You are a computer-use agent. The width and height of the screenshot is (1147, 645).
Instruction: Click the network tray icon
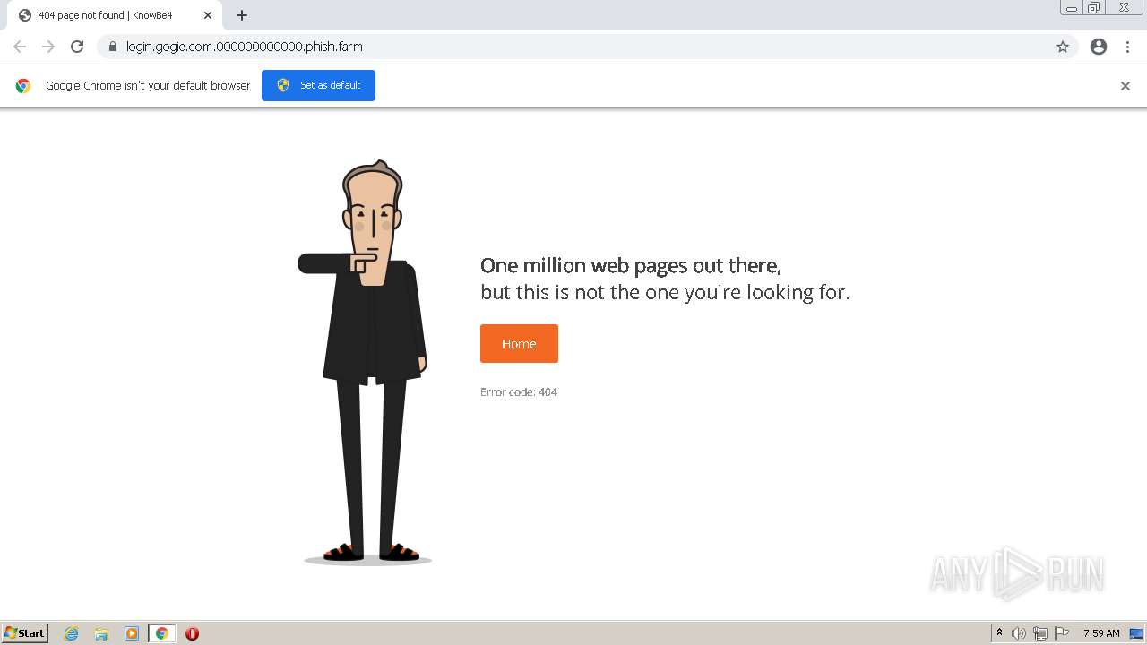pos(1040,633)
